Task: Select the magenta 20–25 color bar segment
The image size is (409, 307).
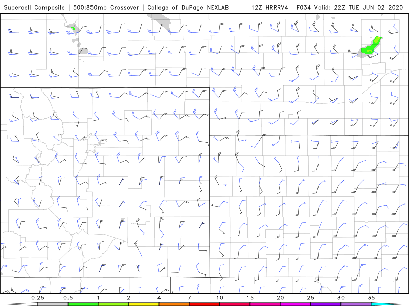Action: coord(295,304)
